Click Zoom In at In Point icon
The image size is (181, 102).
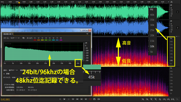(x=164, y=99)
